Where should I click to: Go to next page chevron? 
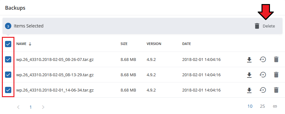click(43, 107)
